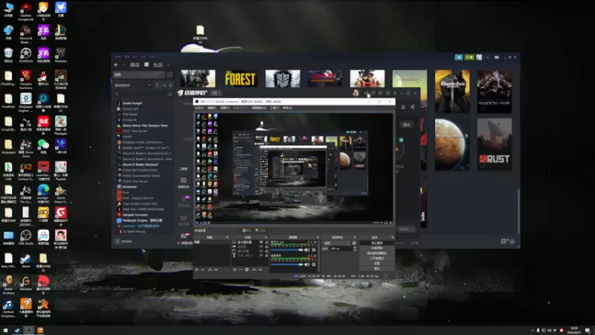Move selected source down in OBS
Viewport: 595px width, 335px height.
(260, 269)
